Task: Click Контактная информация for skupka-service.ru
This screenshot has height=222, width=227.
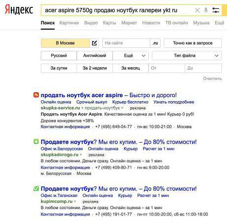Action: tap(65, 127)
